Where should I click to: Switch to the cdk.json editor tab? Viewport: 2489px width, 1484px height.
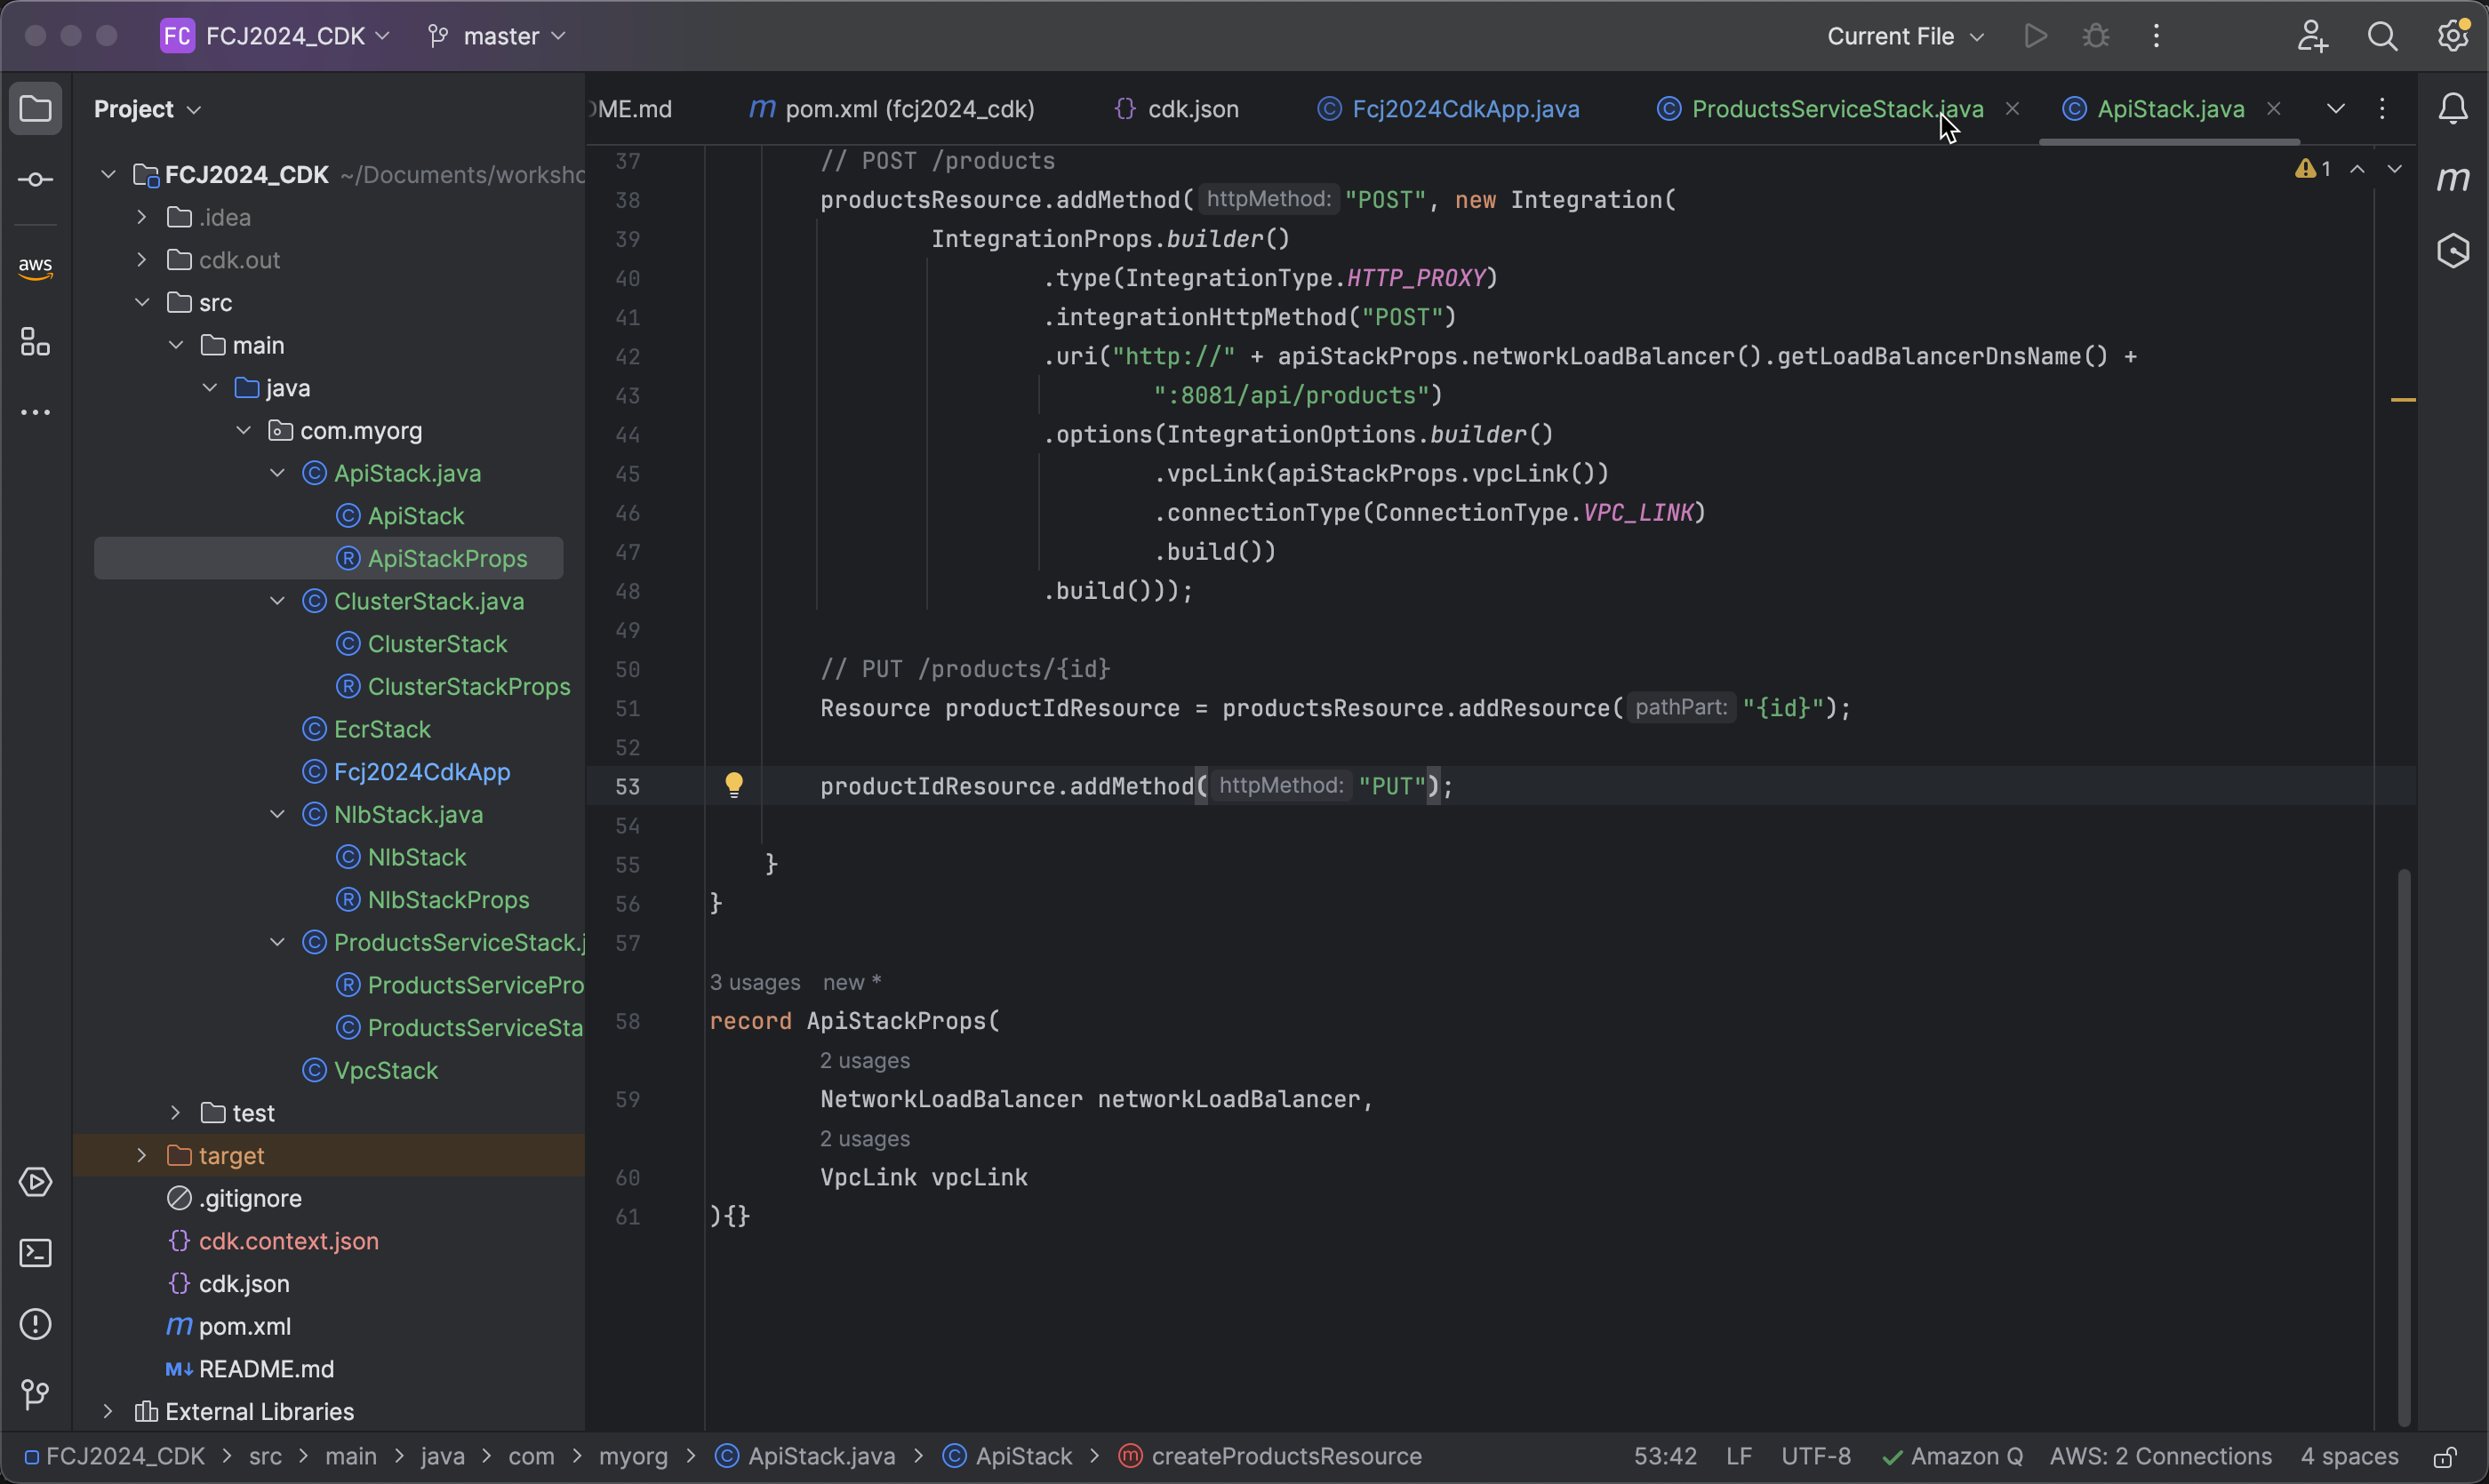1192,109
